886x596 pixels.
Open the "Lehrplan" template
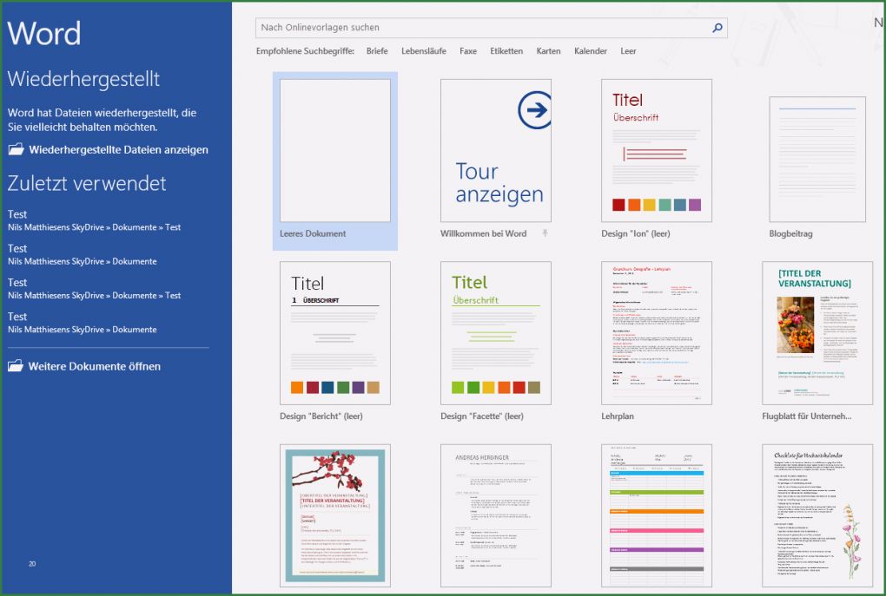click(656, 332)
